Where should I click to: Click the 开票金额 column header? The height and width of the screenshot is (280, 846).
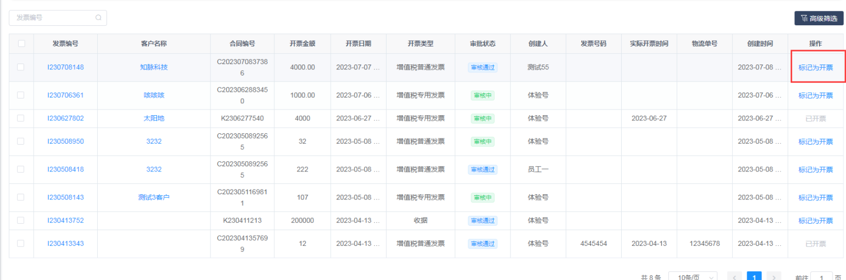coord(302,43)
